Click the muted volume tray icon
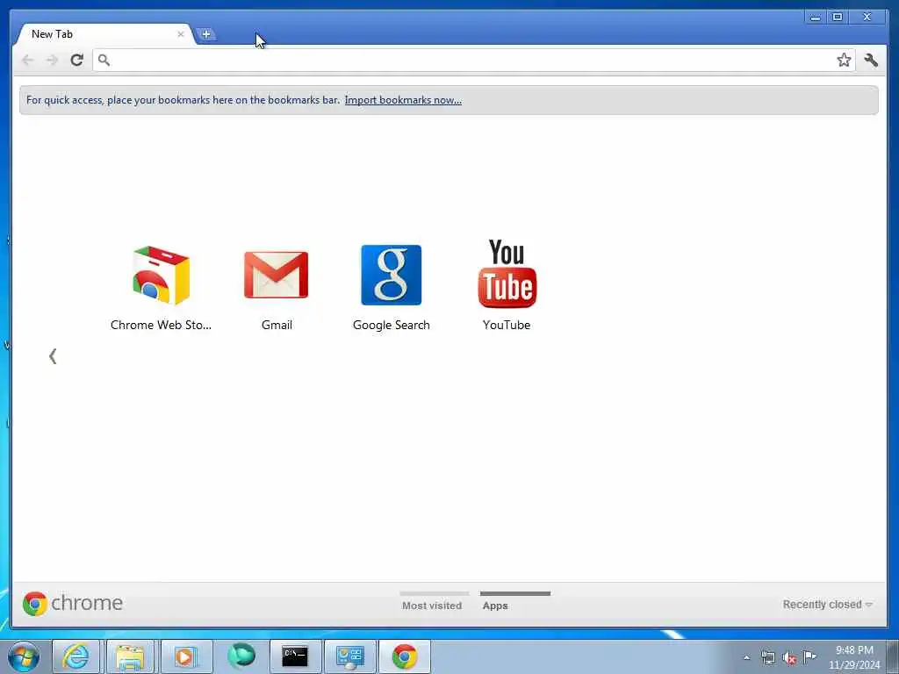The height and width of the screenshot is (674, 899). 789,658
